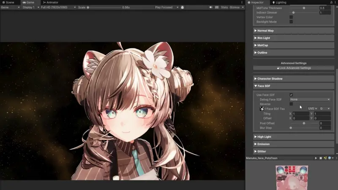Click Lock Advanced Settings button
This screenshot has height=190, width=338.
point(294,68)
